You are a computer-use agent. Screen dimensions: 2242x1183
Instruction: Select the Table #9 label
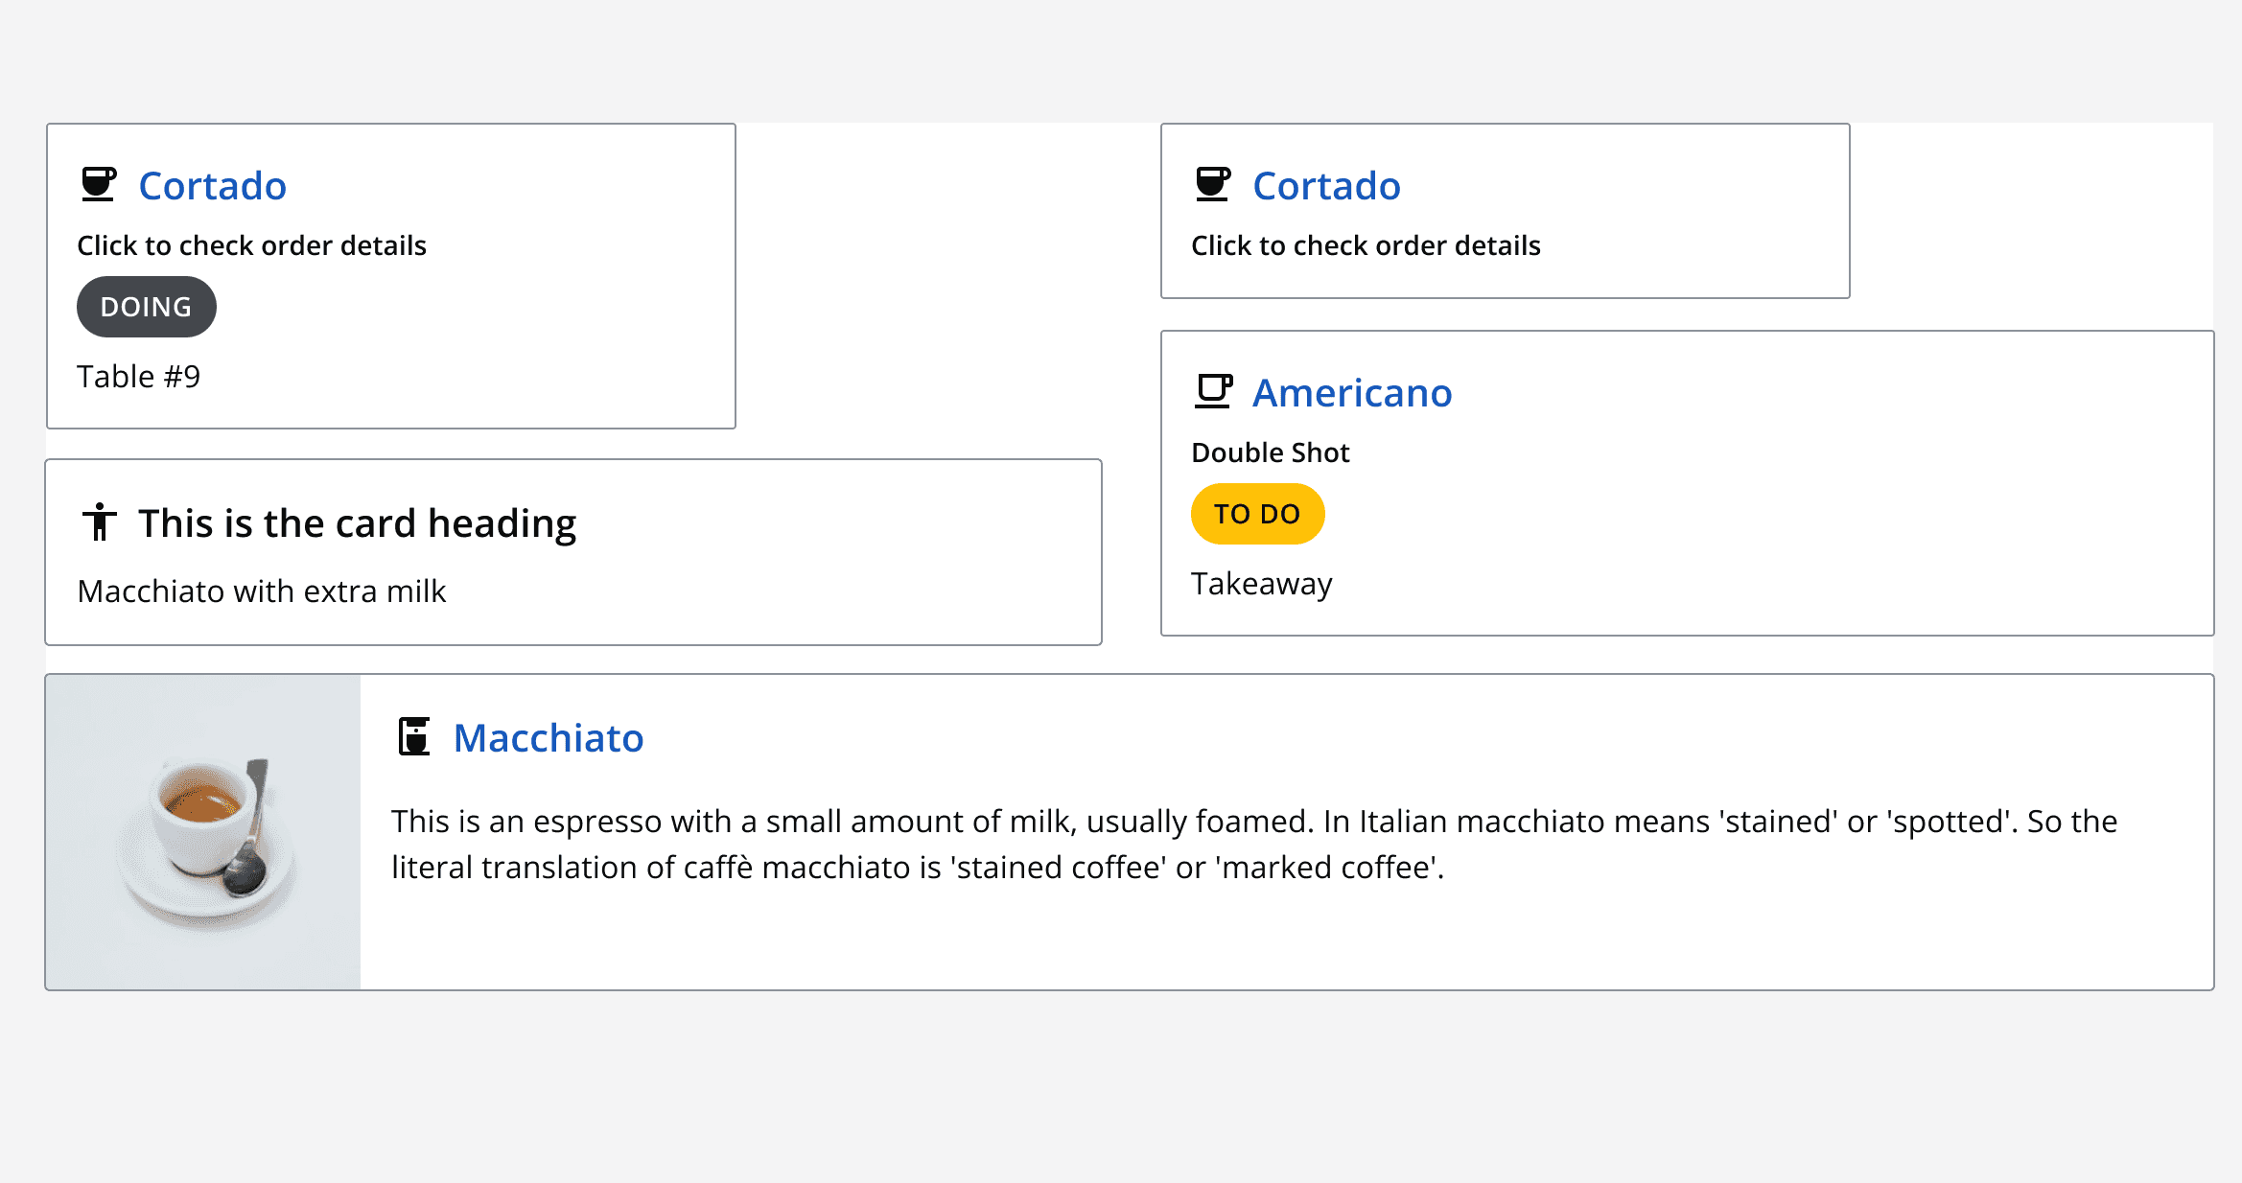point(138,375)
